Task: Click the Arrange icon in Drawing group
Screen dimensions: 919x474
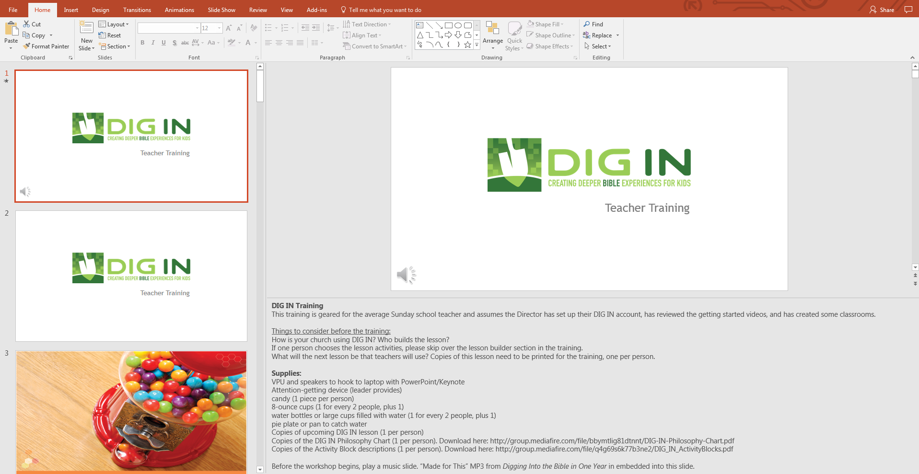Action: click(x=492, y=29)
